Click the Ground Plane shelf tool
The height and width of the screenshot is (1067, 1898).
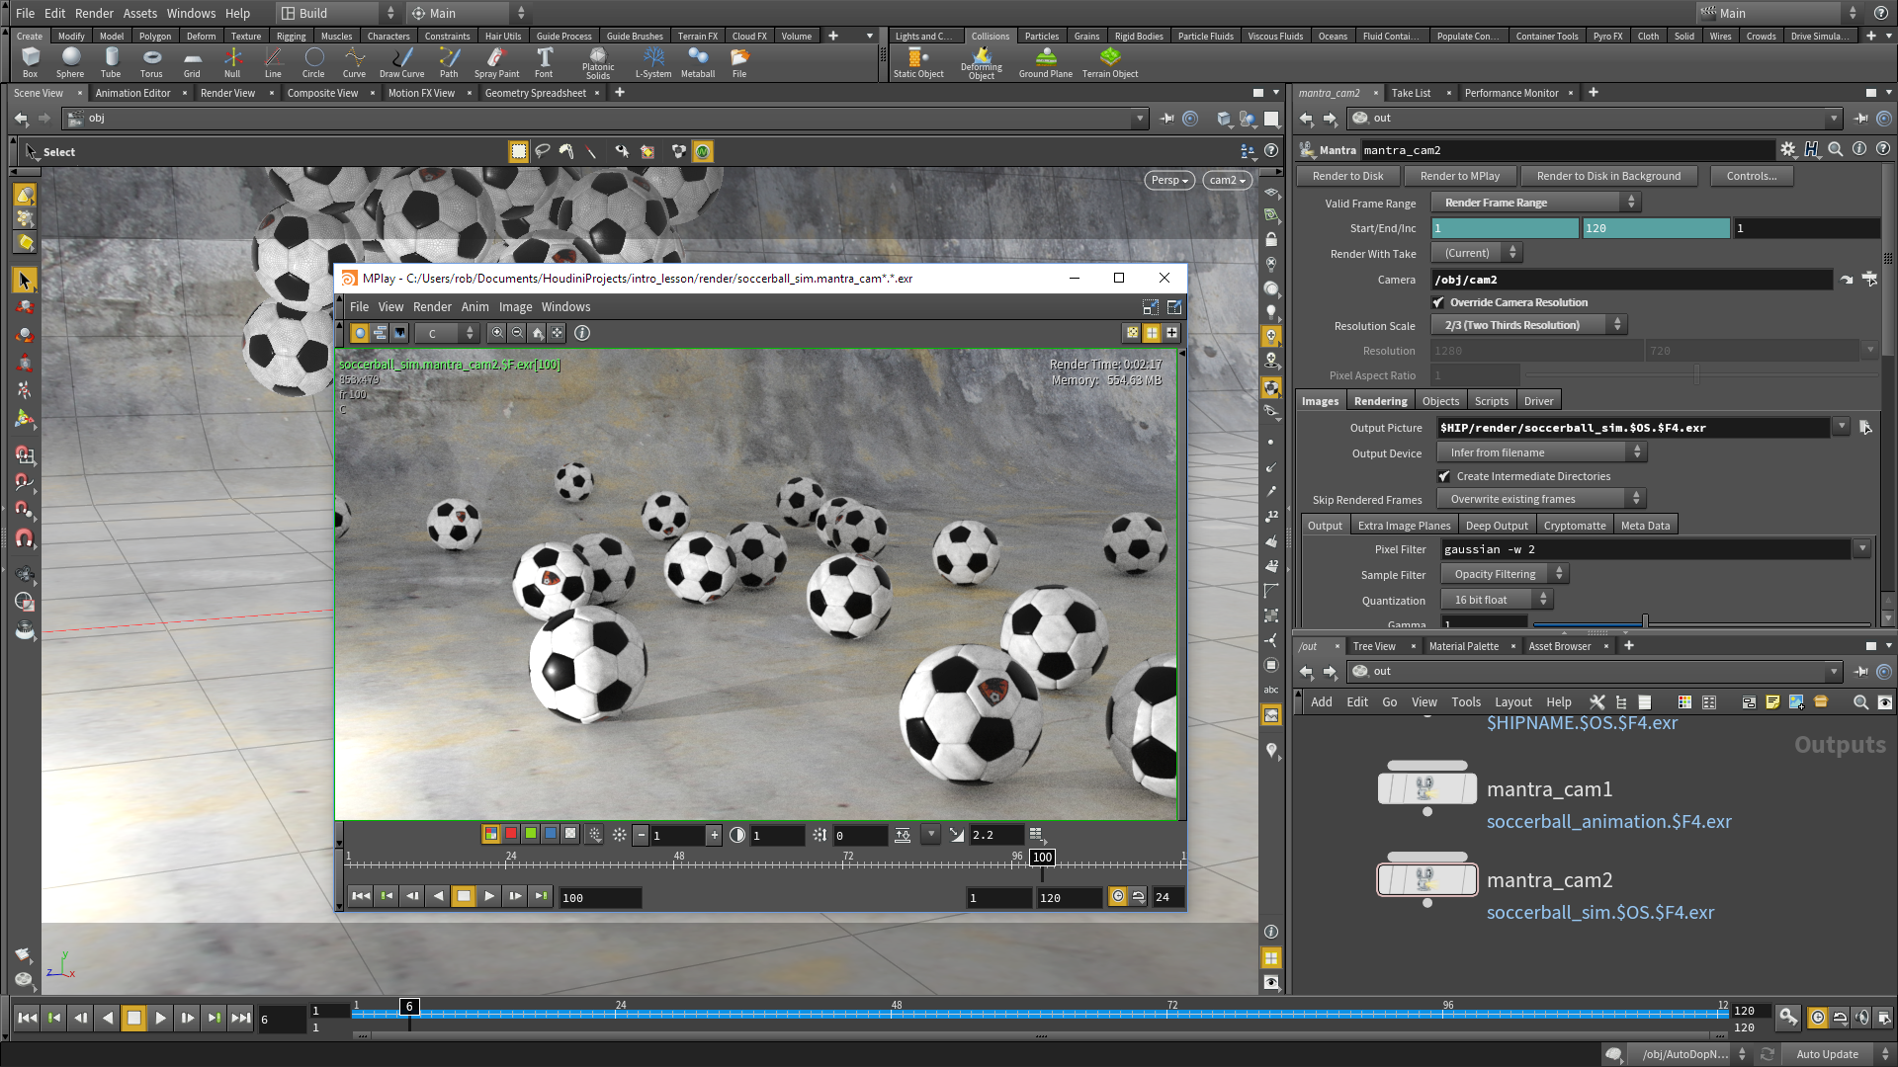point(1045,61)
